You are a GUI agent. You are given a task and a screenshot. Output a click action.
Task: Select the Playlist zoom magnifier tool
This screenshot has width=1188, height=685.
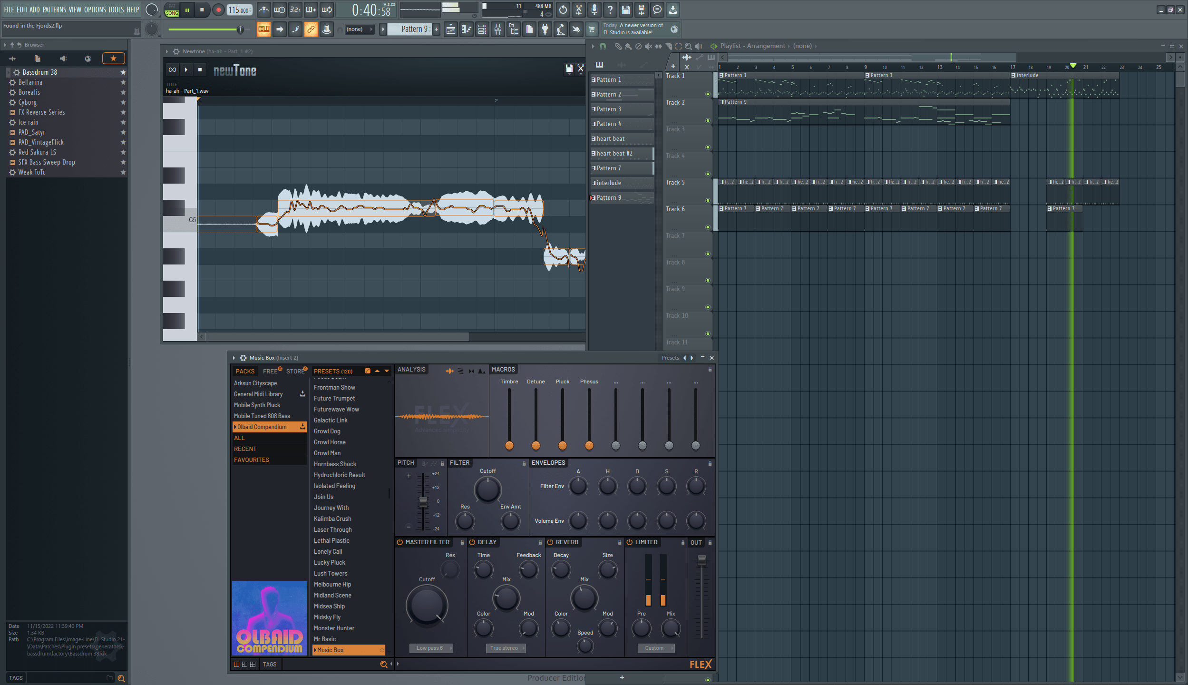(x=688, y=46)
